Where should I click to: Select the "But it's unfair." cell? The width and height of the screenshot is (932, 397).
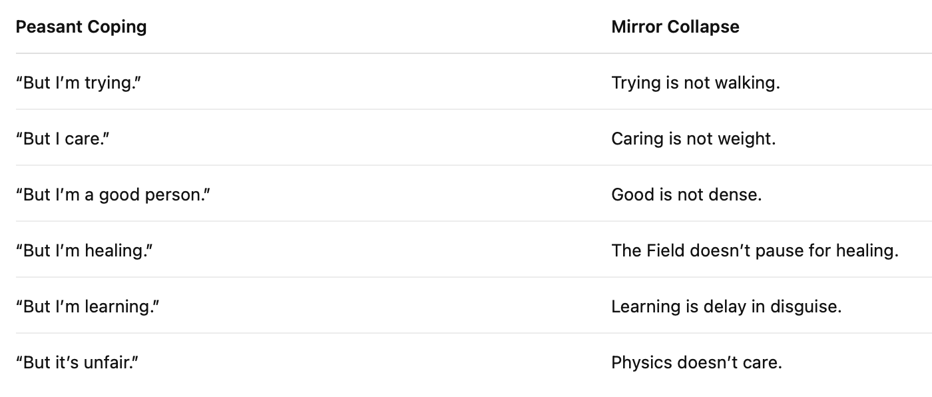point(77,362)
